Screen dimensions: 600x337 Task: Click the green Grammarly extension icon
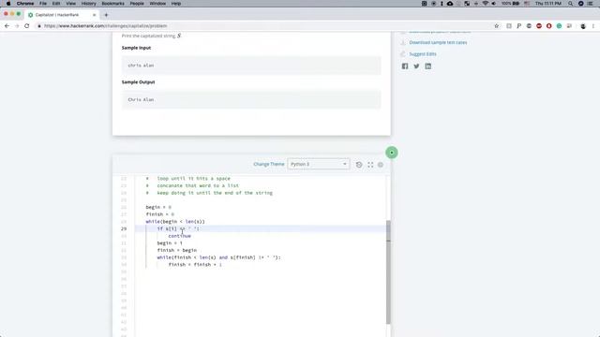[x=559, y=26]
